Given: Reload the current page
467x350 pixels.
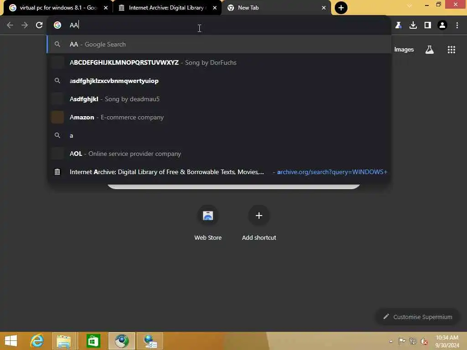Looking at the screenshot, I should (39, 26).
